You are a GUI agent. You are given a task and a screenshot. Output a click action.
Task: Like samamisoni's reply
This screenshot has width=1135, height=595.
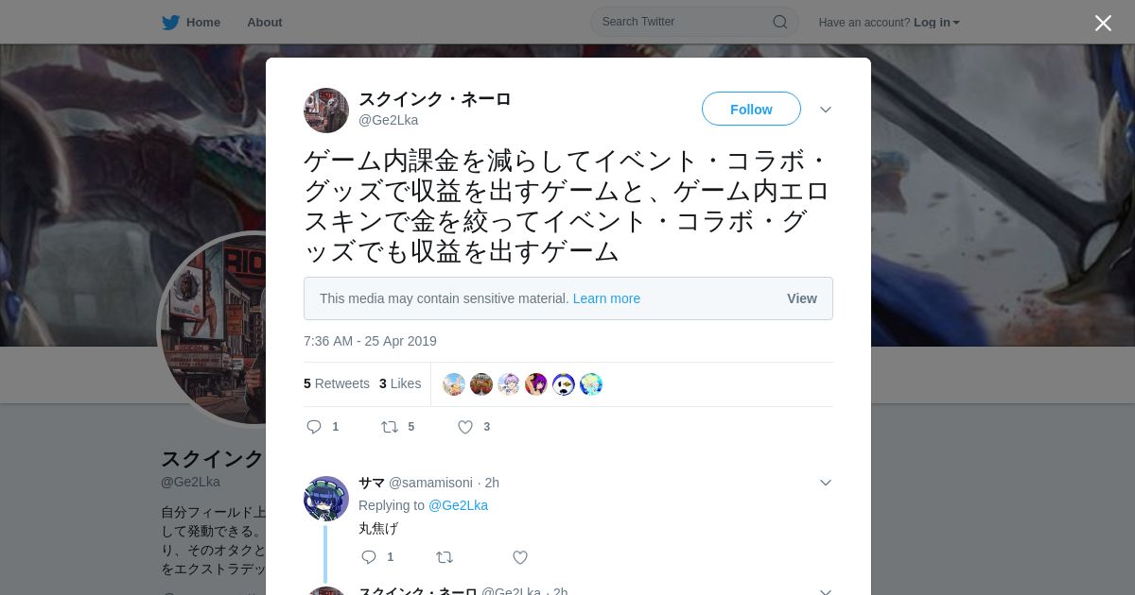520,557
